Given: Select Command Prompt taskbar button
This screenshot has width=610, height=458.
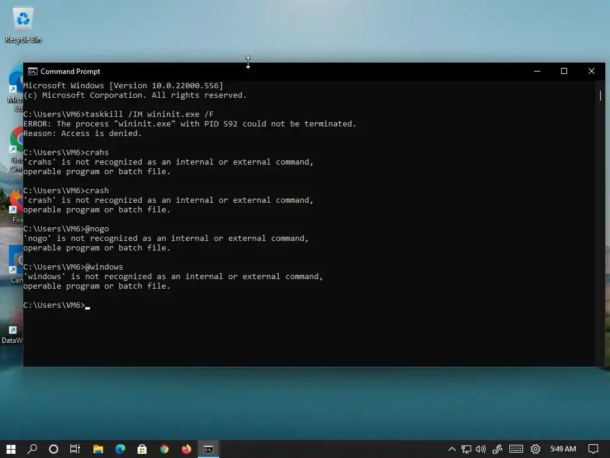Looking at the screenshot, I should [208, 449].
